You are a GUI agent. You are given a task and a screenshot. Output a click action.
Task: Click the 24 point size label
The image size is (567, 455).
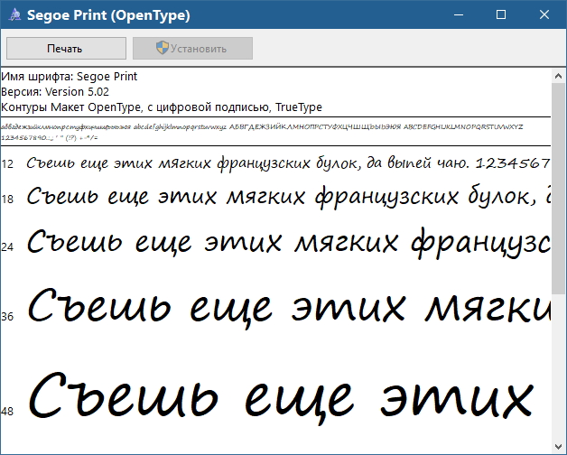click(x=7, y=247)
